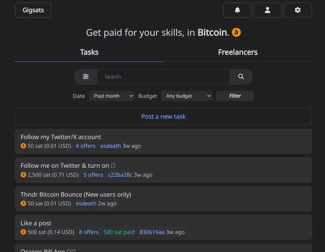Open esdeath profile on Thndr task
This screenshot has width=325, height=252.
click(x=86, y=203)
